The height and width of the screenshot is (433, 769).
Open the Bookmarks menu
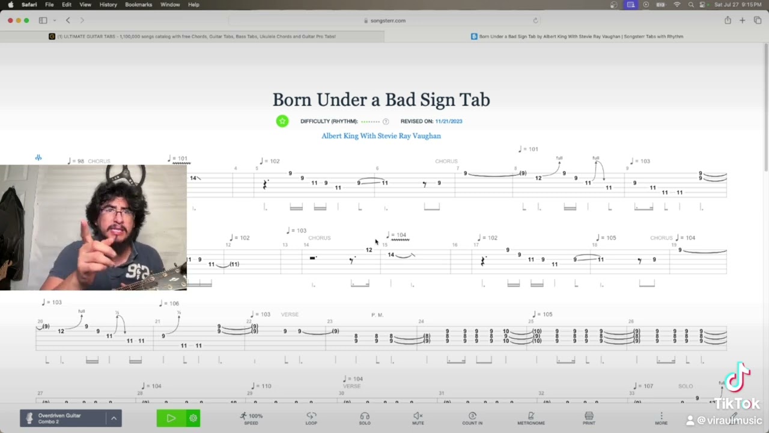(x=139, y=5)
